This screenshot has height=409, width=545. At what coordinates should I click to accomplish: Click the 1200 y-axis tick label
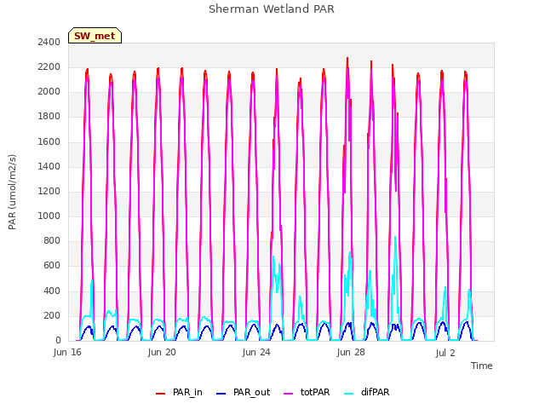pyautogui.click(x=49, y=191)
